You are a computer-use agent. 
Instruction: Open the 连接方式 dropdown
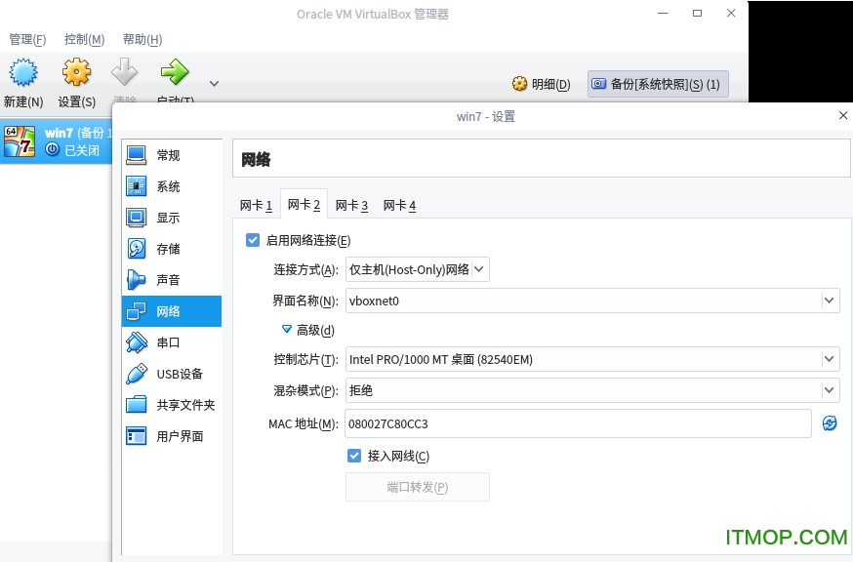click(417, 269)
